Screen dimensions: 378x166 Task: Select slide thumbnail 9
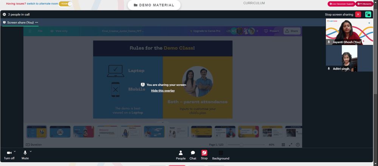pyautogui.click(x=225, y=132)
